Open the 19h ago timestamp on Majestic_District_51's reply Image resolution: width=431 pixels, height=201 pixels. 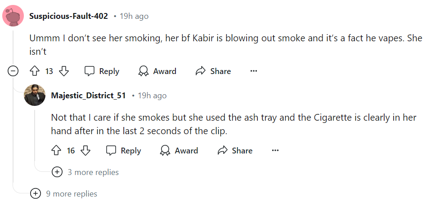click(x=153, y=96)
